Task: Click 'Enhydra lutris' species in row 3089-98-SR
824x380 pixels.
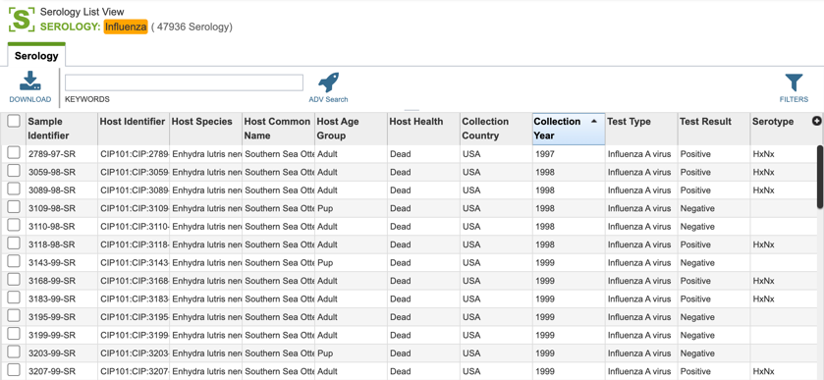Action: pyautogui.click(x=207, y=190)
